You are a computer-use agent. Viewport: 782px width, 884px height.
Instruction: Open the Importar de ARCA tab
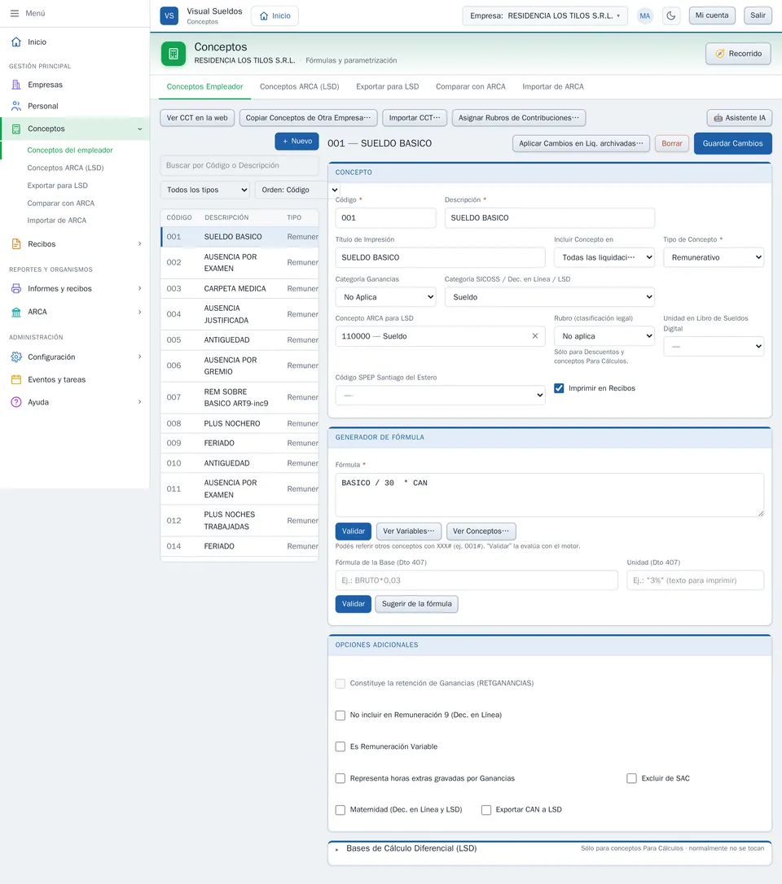[553, 87]
